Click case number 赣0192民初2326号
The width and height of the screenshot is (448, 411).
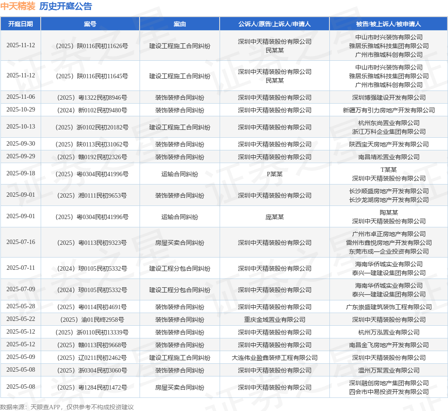(92, 157)
